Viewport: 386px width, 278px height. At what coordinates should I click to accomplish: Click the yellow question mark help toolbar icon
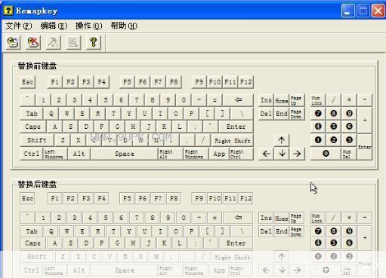tap(94, 42)
